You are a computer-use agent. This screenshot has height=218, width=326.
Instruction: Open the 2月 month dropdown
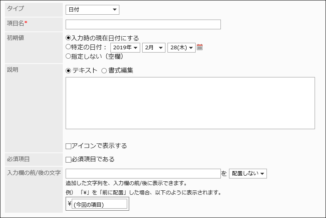[x=154, y=48]
